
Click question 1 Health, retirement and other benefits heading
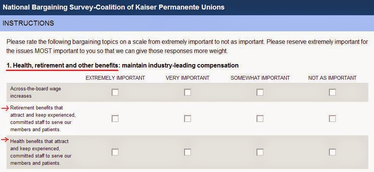(x=122, y=65)
